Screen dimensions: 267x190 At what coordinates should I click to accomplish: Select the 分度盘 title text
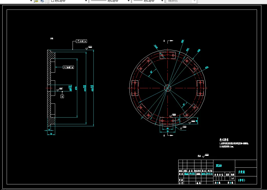(241, 172)
